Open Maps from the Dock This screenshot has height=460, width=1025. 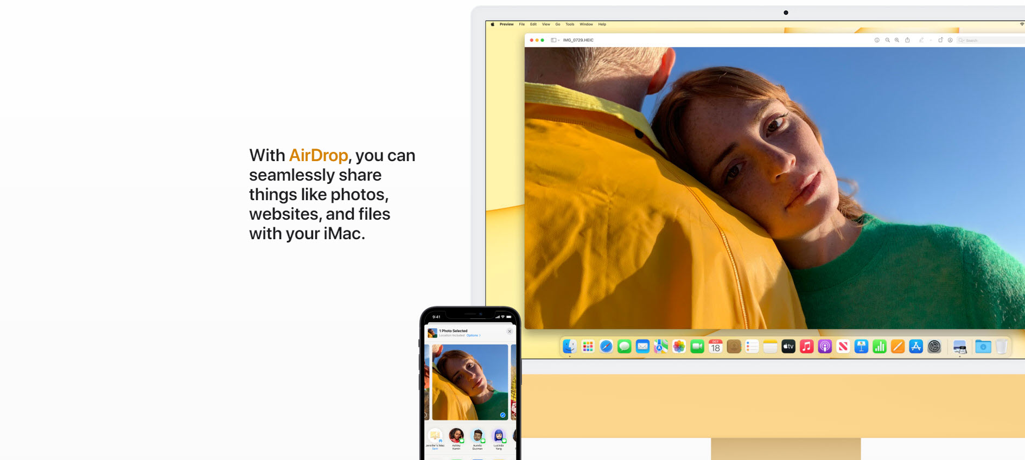tap(661, 346)
